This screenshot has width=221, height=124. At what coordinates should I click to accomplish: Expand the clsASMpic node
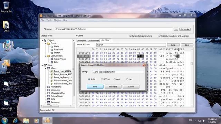point(45,90)
